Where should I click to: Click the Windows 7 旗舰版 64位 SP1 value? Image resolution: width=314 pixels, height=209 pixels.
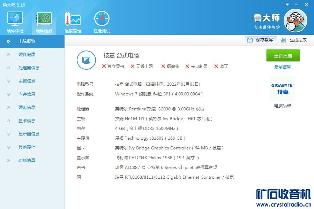159,94
